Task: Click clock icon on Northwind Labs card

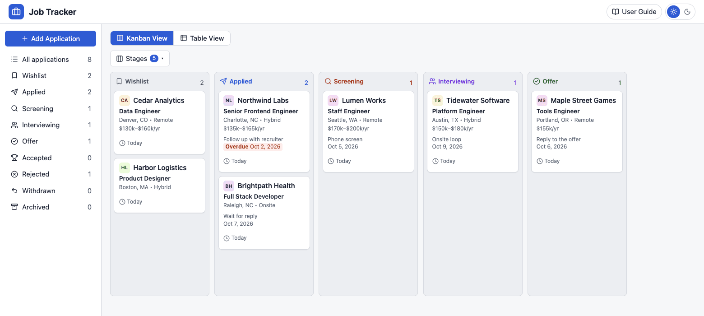Action: 227,161
